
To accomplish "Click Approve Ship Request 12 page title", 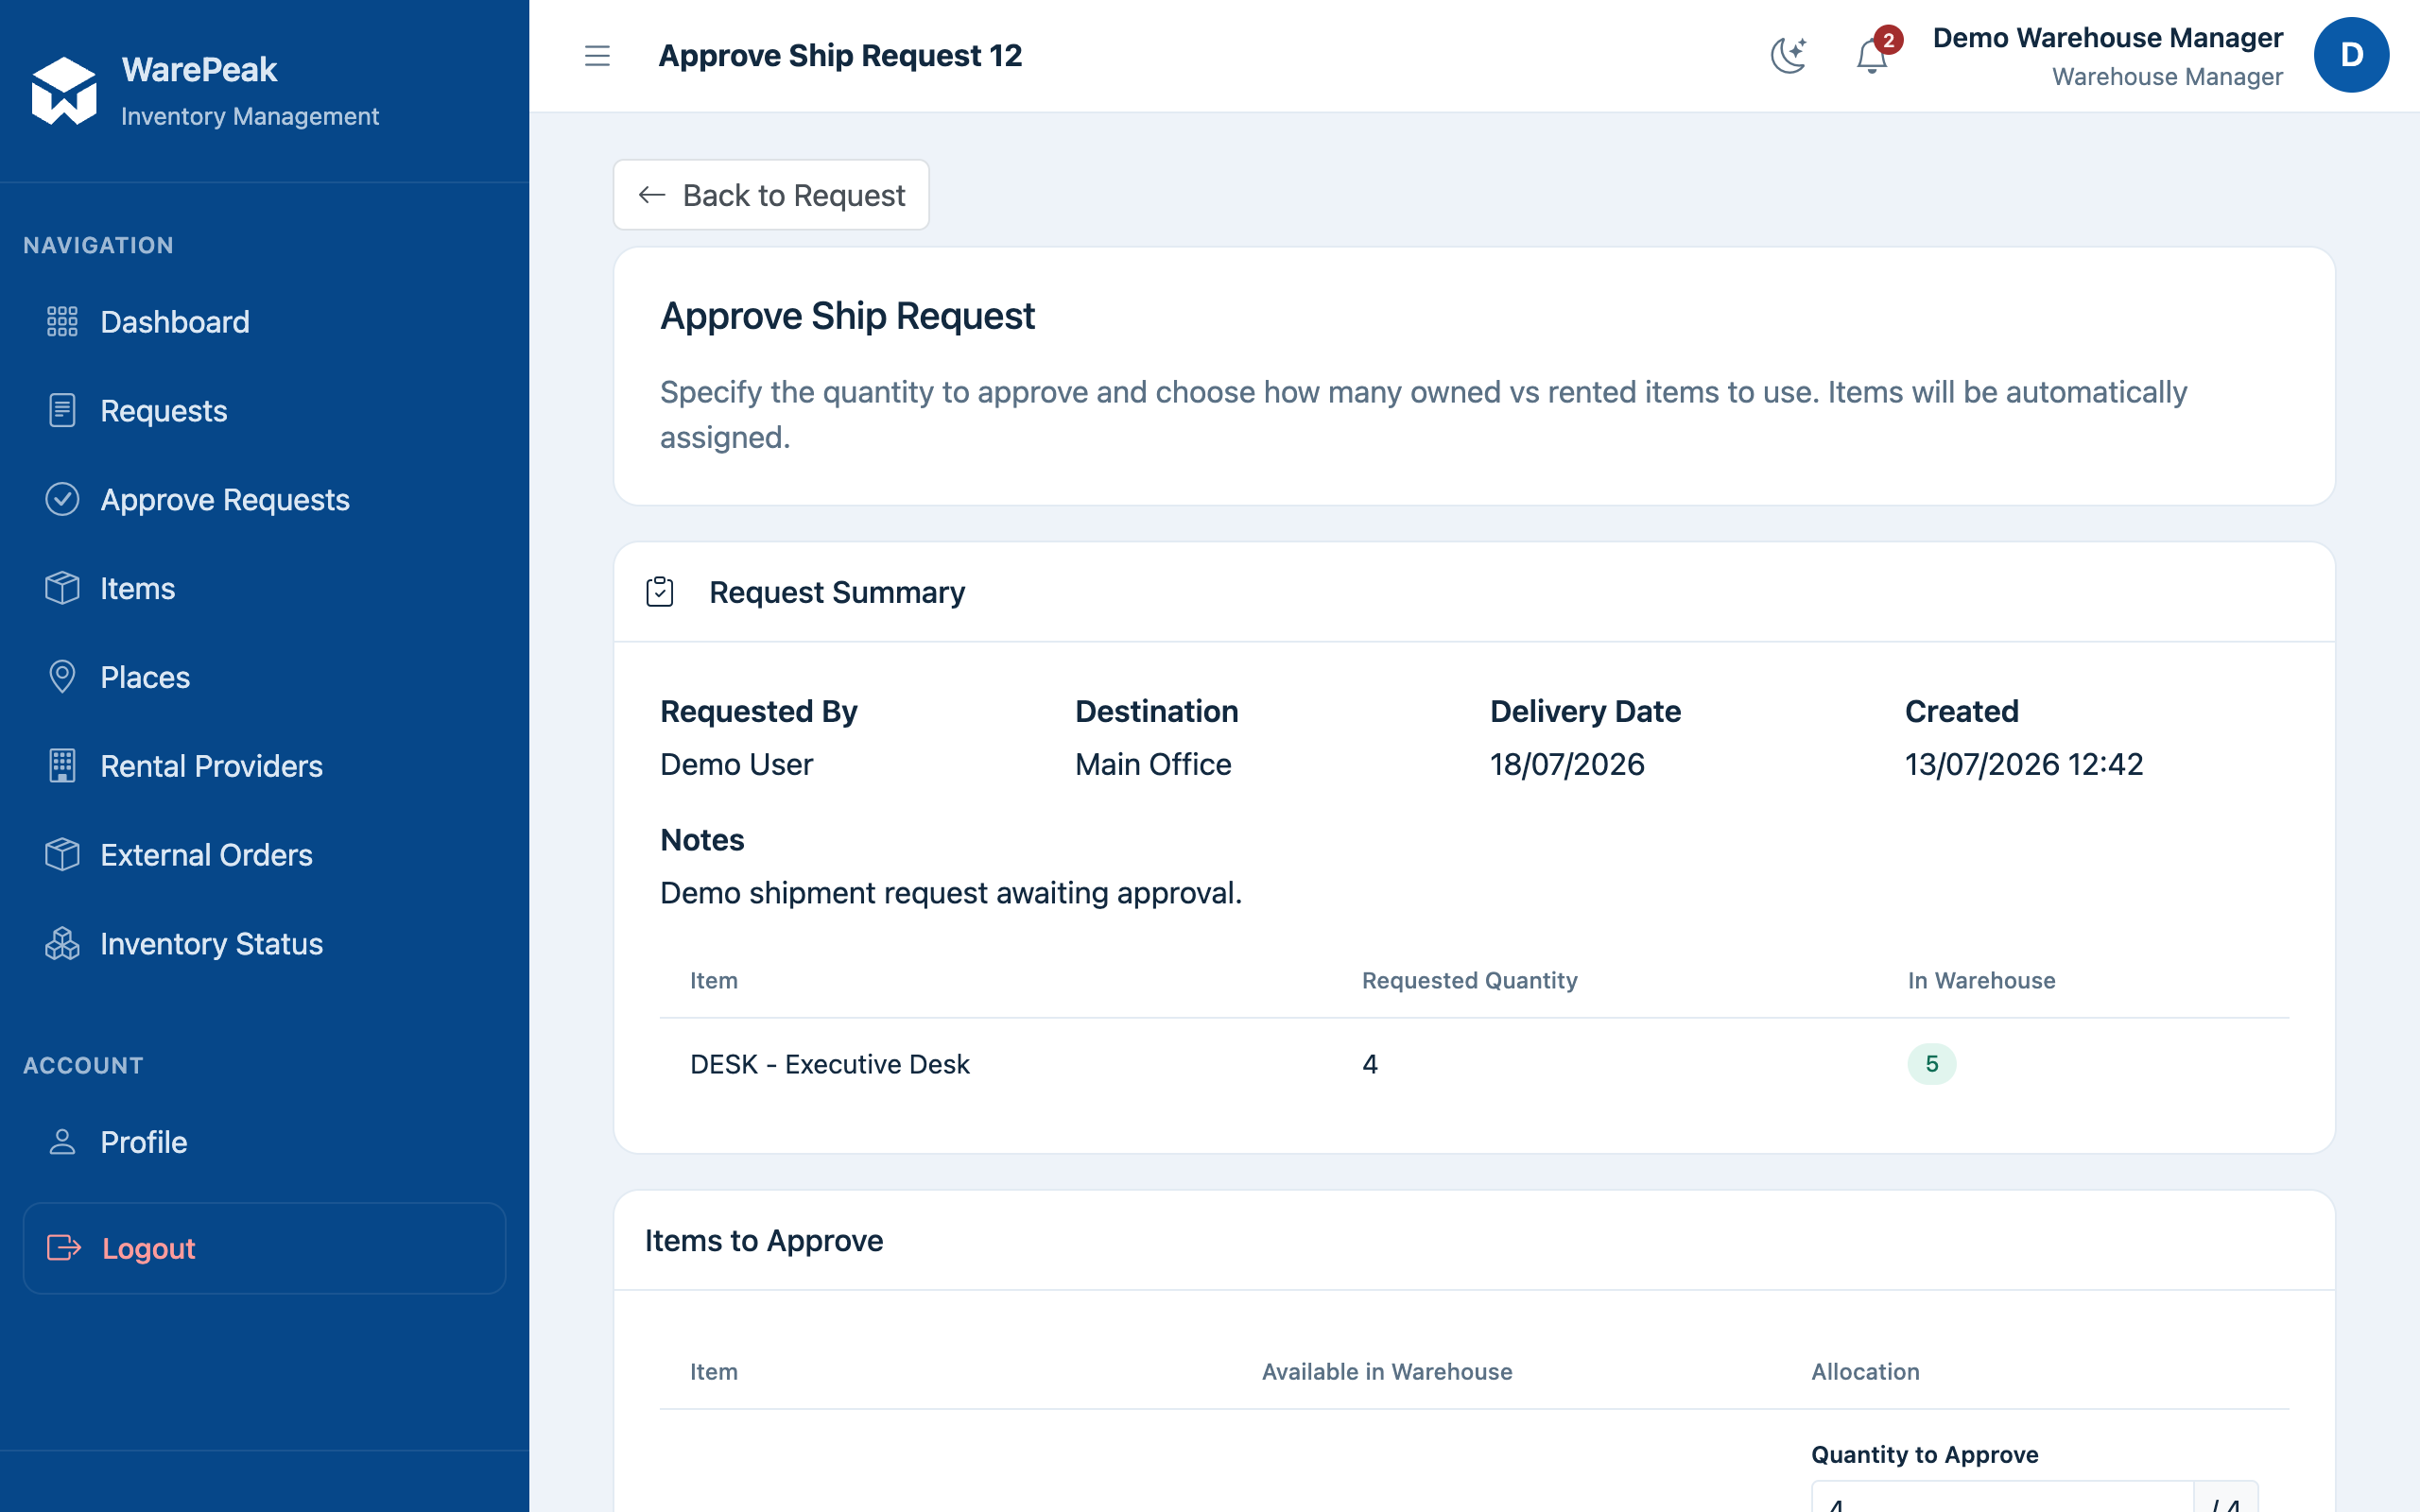I will coord(840,56).
